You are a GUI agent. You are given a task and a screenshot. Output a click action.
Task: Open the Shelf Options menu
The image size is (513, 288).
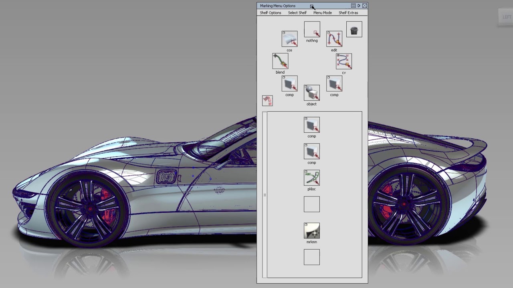pyautogui.click(x=270, y=12)
